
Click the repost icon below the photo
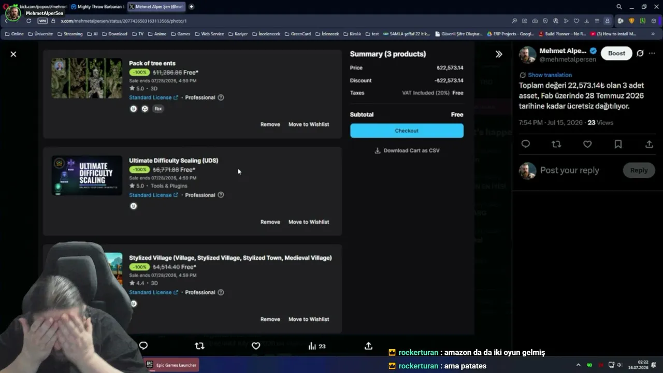[x=199, y=346]
